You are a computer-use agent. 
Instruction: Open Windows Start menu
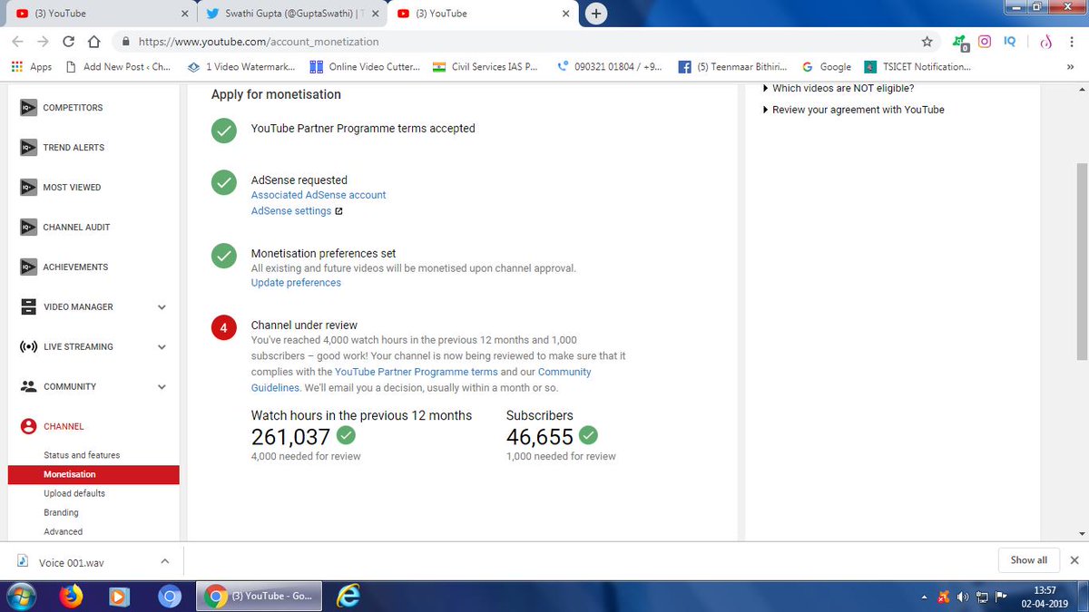(21, 596)
